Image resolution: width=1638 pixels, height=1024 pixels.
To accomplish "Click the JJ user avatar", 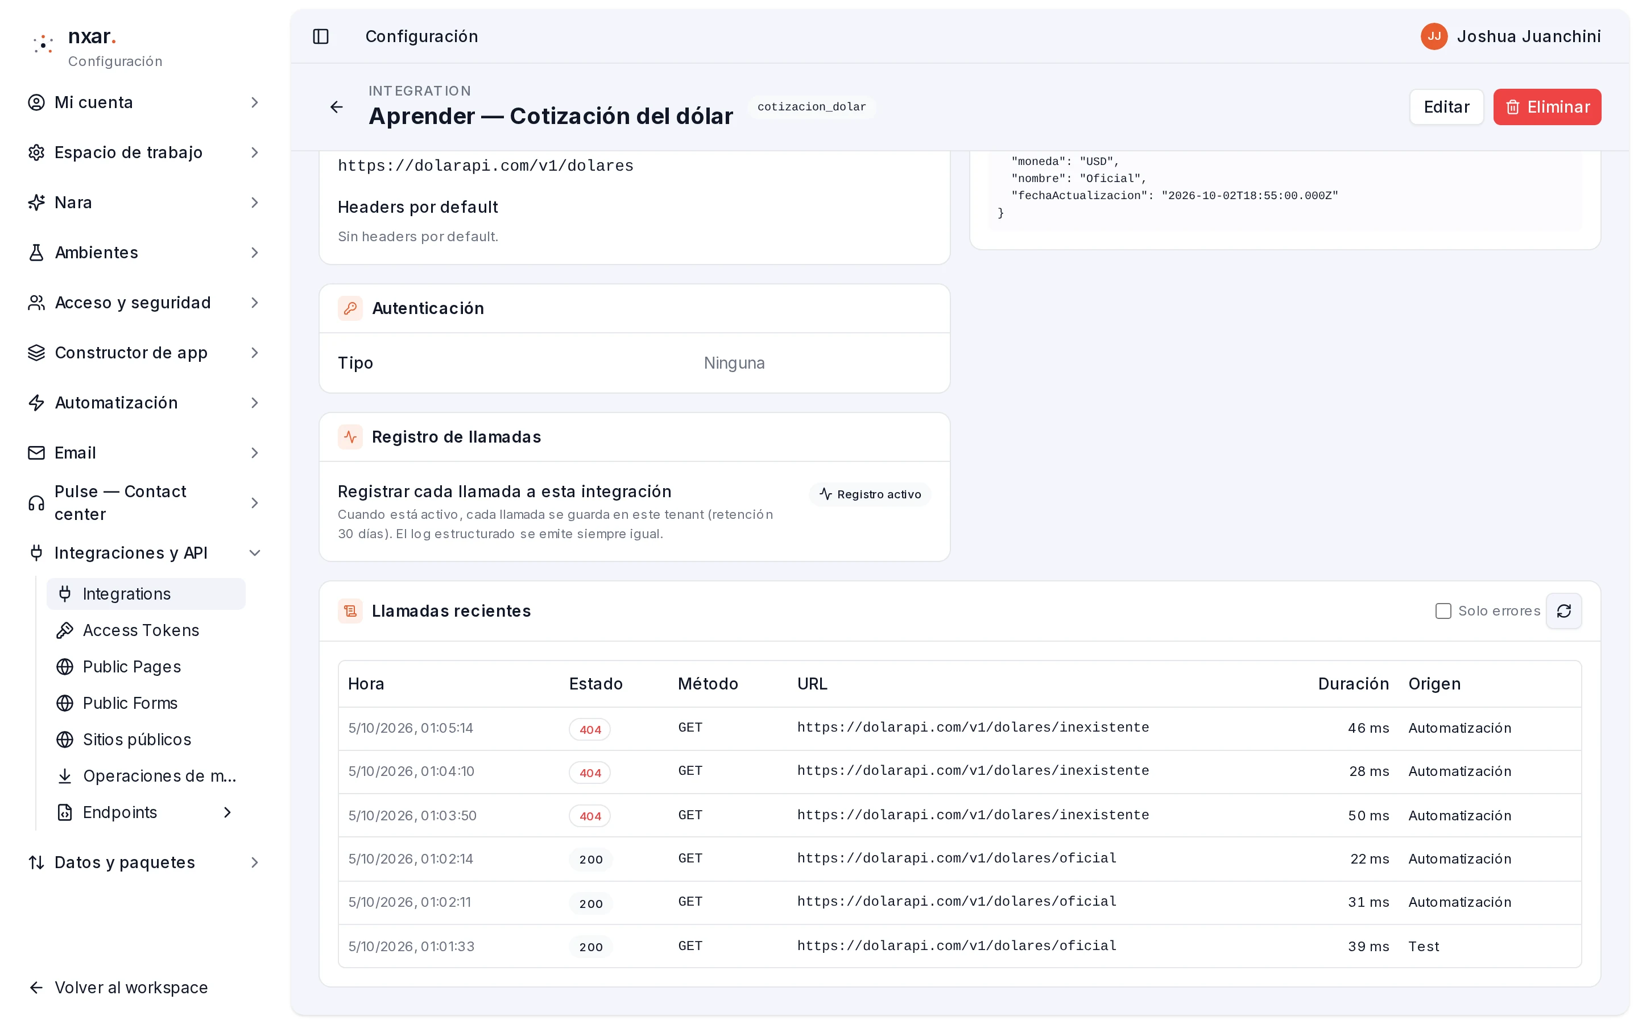I will tap(1434, 36).
